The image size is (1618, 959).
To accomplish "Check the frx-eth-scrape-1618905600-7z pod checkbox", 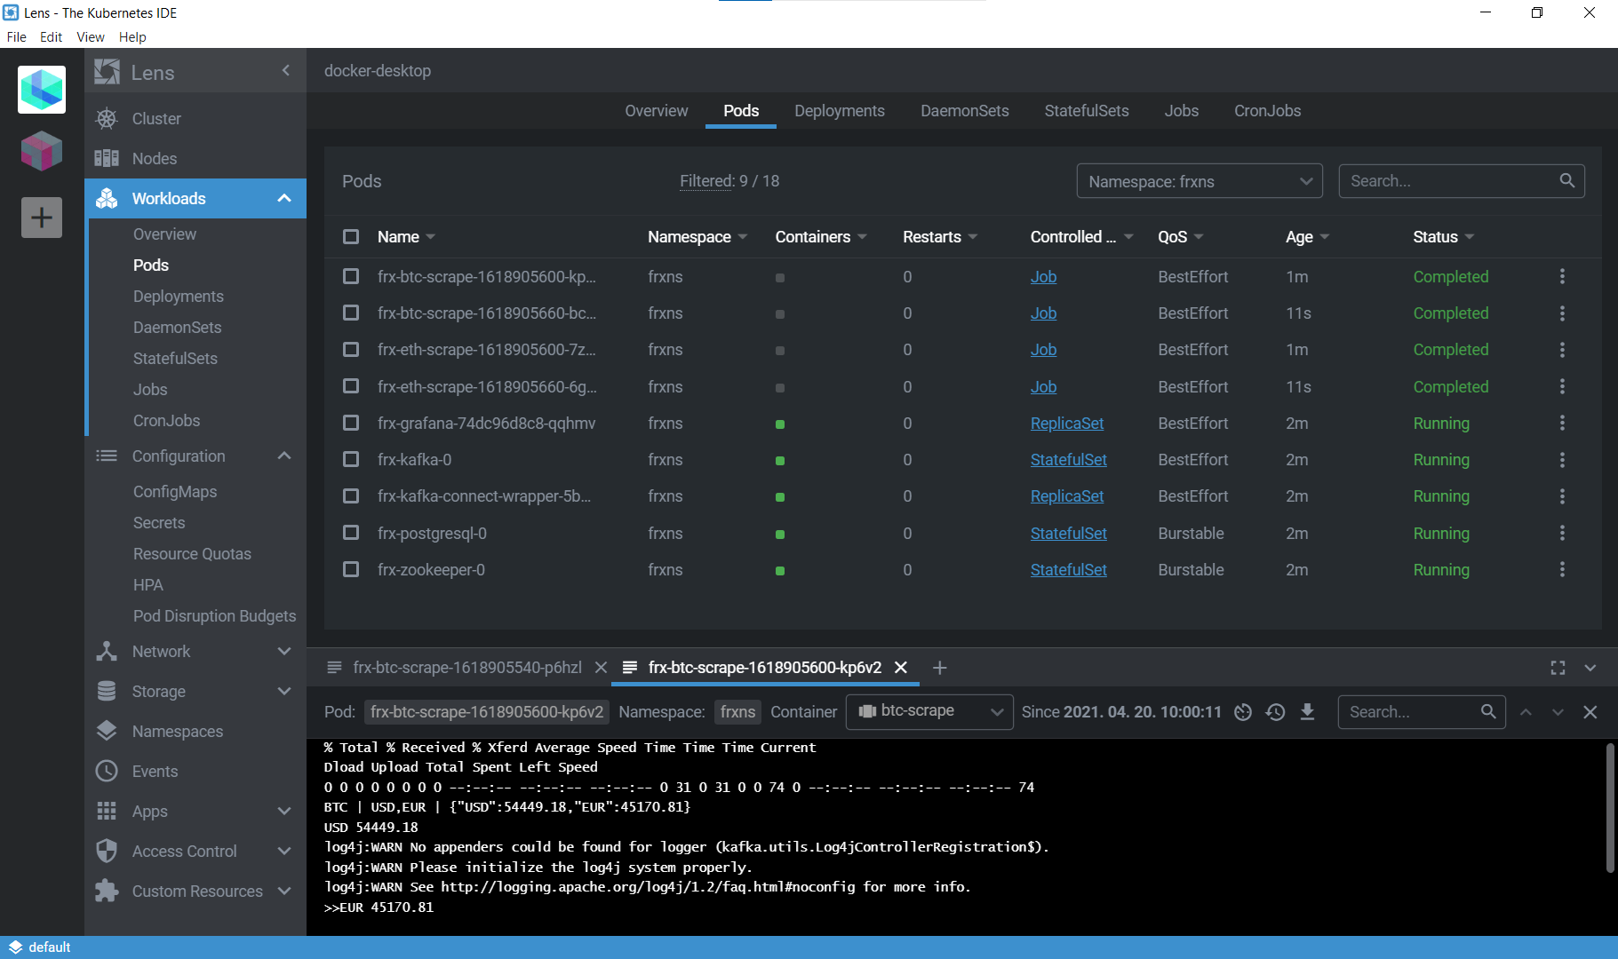I will tap(351, 349).
